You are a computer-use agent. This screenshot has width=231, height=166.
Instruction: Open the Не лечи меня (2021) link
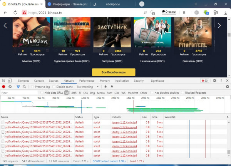coord(152,61)
